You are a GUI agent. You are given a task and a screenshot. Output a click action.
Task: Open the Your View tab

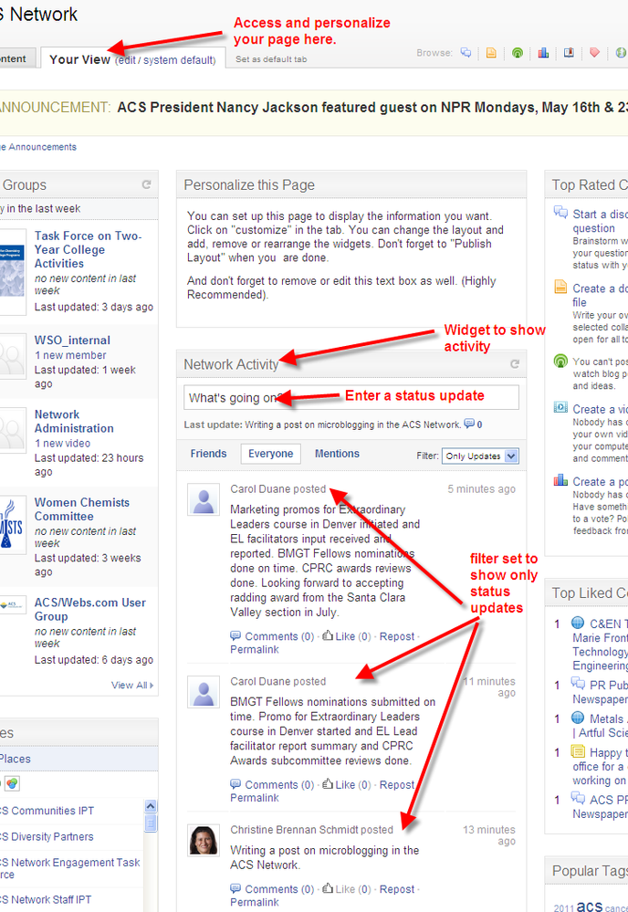79,58
